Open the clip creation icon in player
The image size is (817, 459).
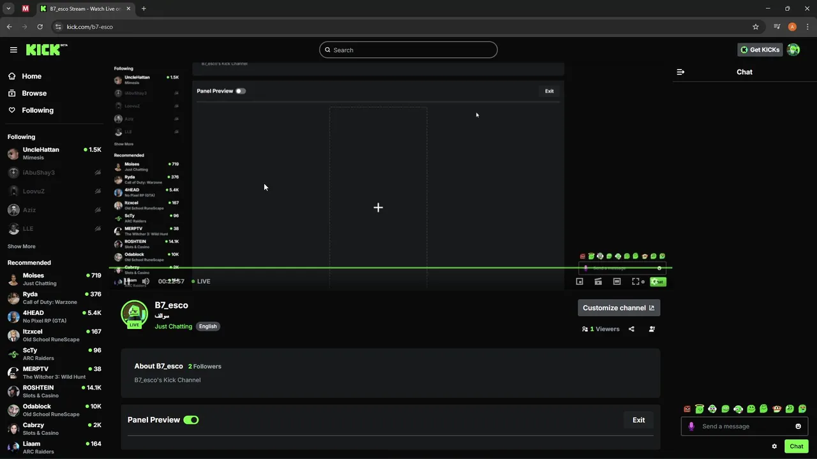tap(598, 281)
